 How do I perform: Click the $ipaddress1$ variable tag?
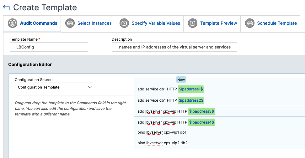tap(191, 89)
